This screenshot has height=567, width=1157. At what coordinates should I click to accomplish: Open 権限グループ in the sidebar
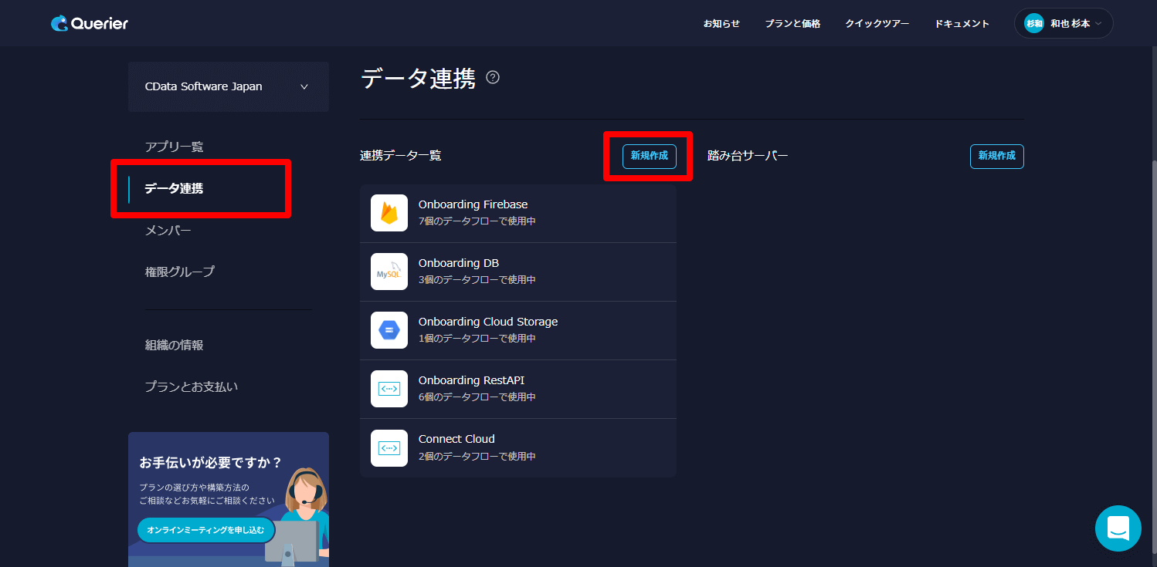pos(180,272)
